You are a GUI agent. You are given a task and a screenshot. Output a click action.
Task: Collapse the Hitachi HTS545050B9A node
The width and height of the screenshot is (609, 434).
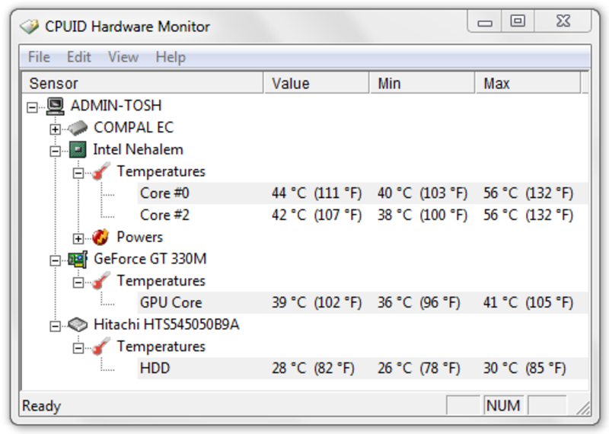pos(55,327)
